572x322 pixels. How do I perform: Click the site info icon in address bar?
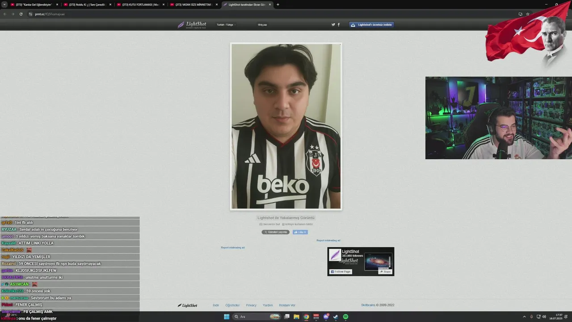(x=31, y=14)
